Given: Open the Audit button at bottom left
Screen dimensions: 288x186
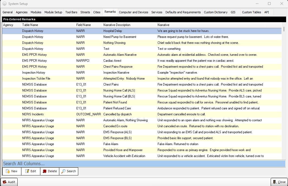Looking at the screenshot, I should click(x=9, y=182).
